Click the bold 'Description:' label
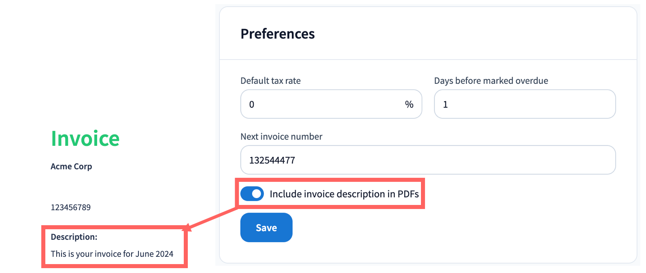The height and width of the screenshot is (273, 646). tap(74, 237)
